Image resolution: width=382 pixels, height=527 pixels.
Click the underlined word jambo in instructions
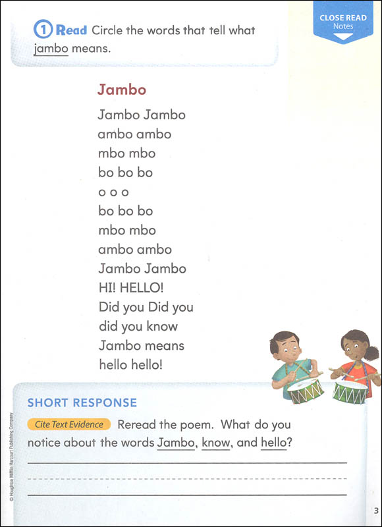click(51, 49)
